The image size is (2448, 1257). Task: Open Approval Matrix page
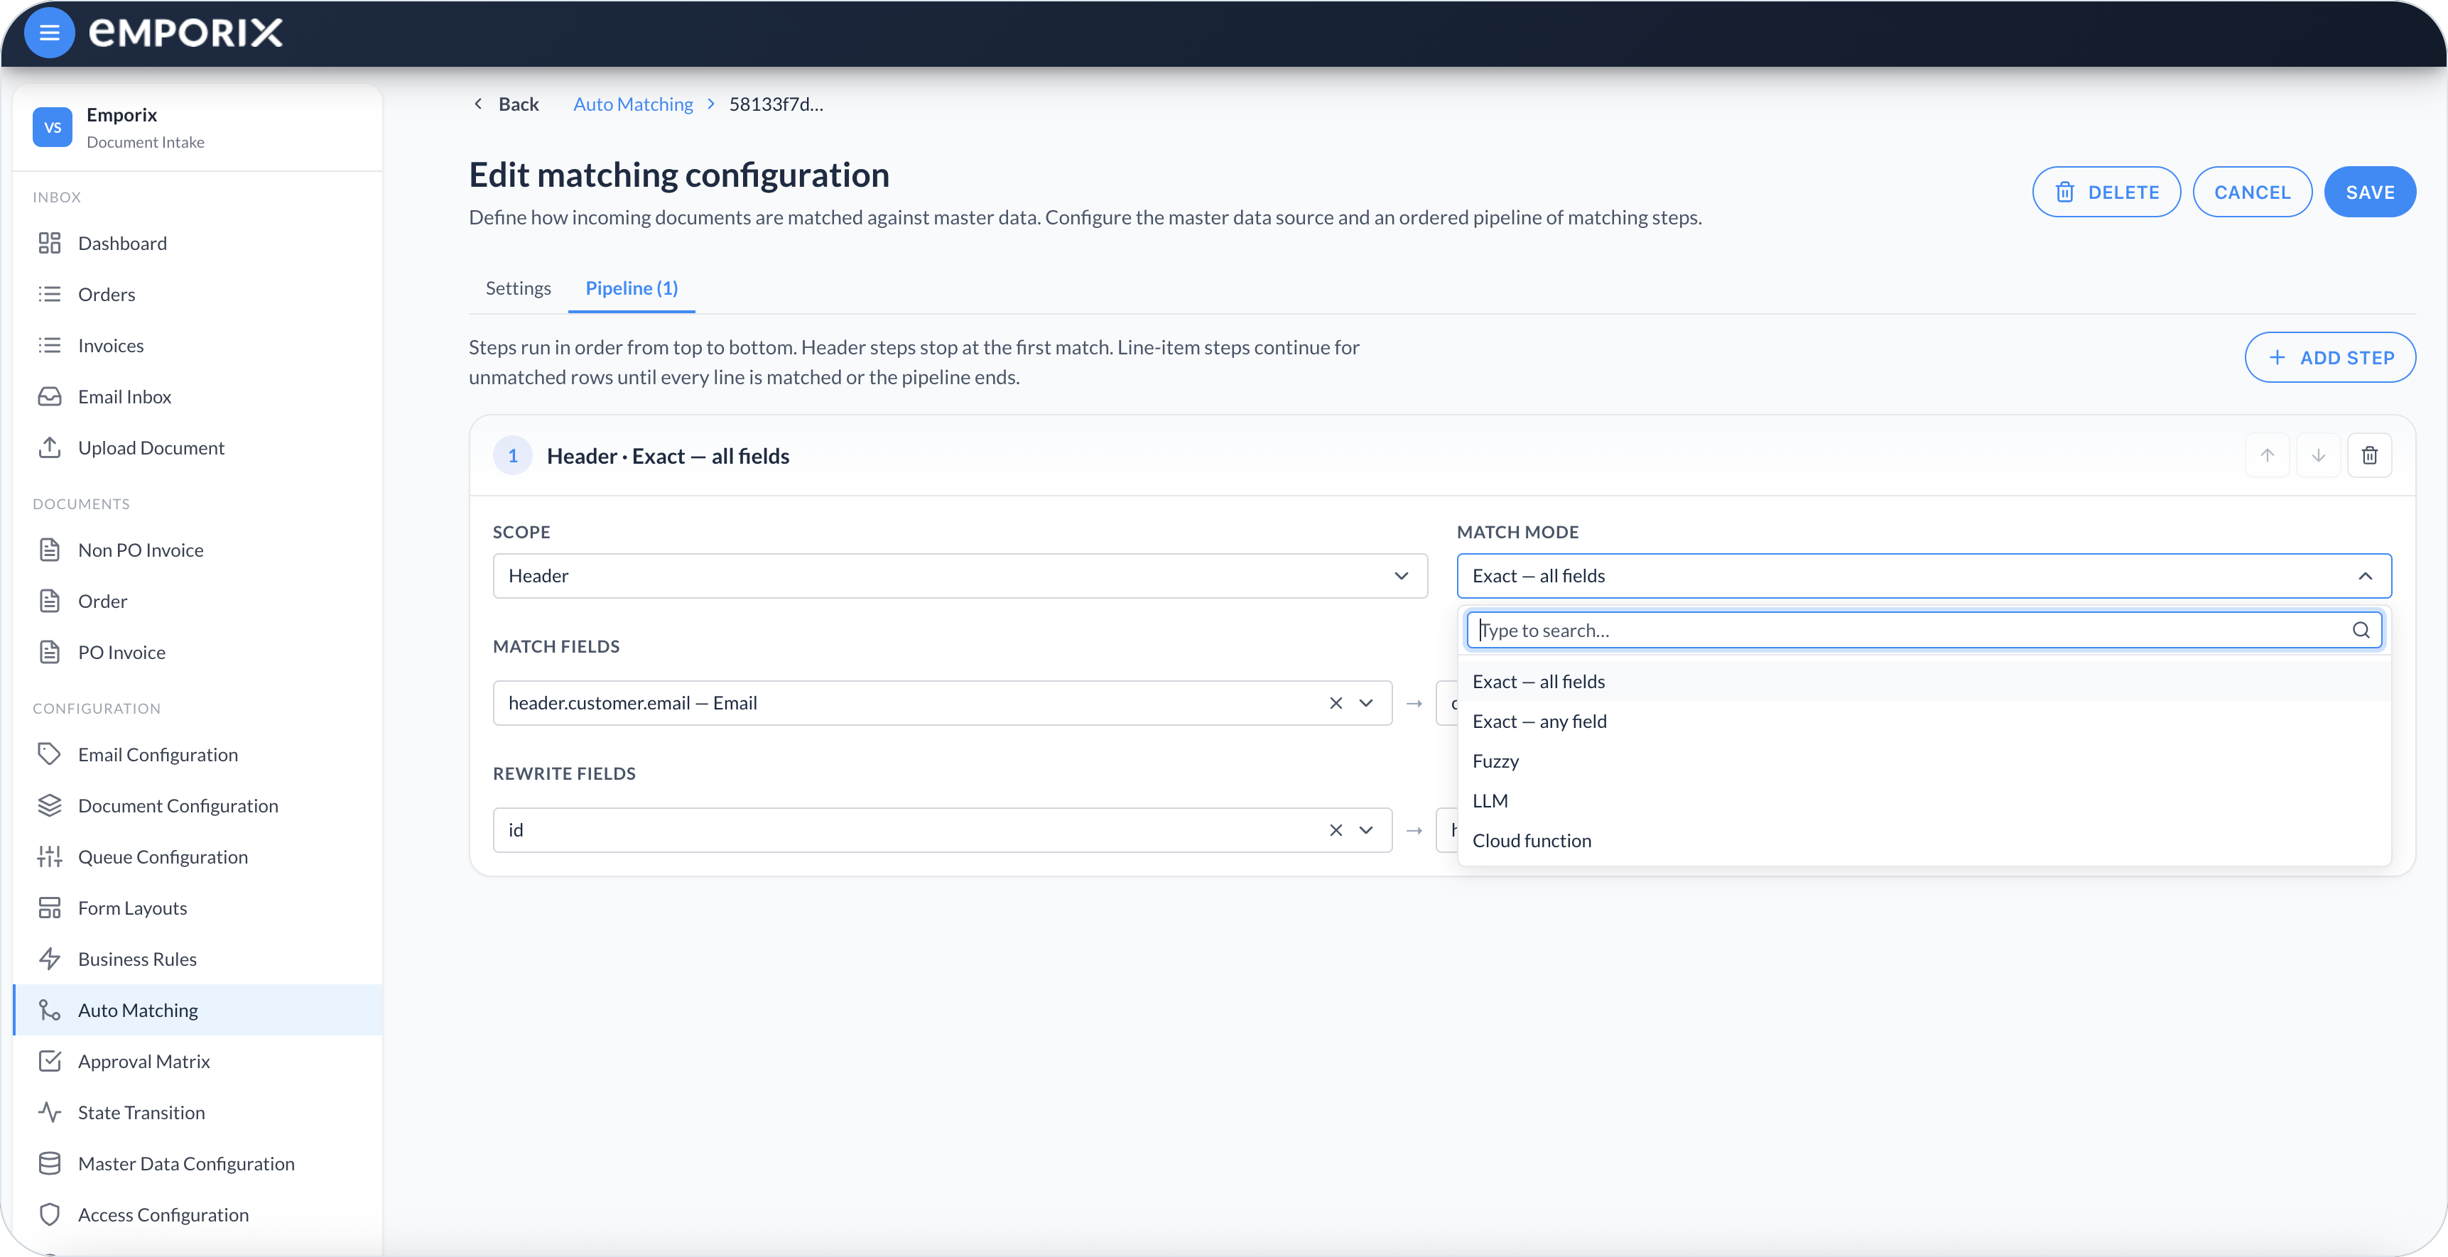pyautogui.click(x=197, y=1061)
